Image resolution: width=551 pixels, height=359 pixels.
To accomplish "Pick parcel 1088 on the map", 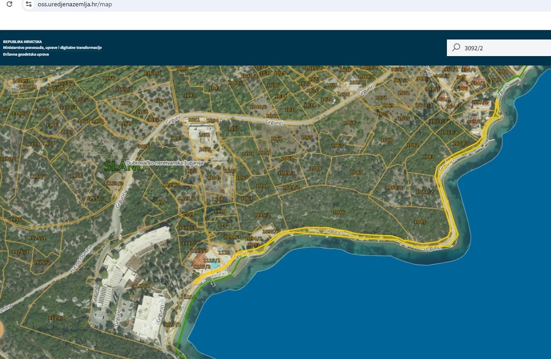I will (x=315, y=169).
